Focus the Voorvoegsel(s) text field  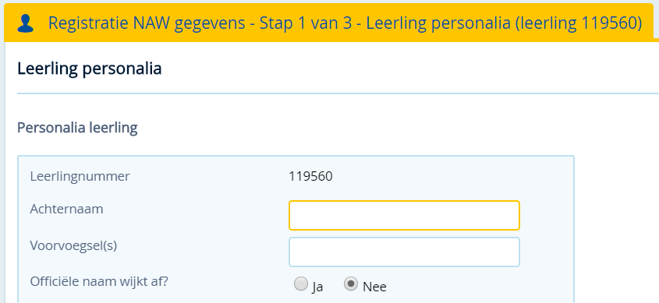pos(404,252)
